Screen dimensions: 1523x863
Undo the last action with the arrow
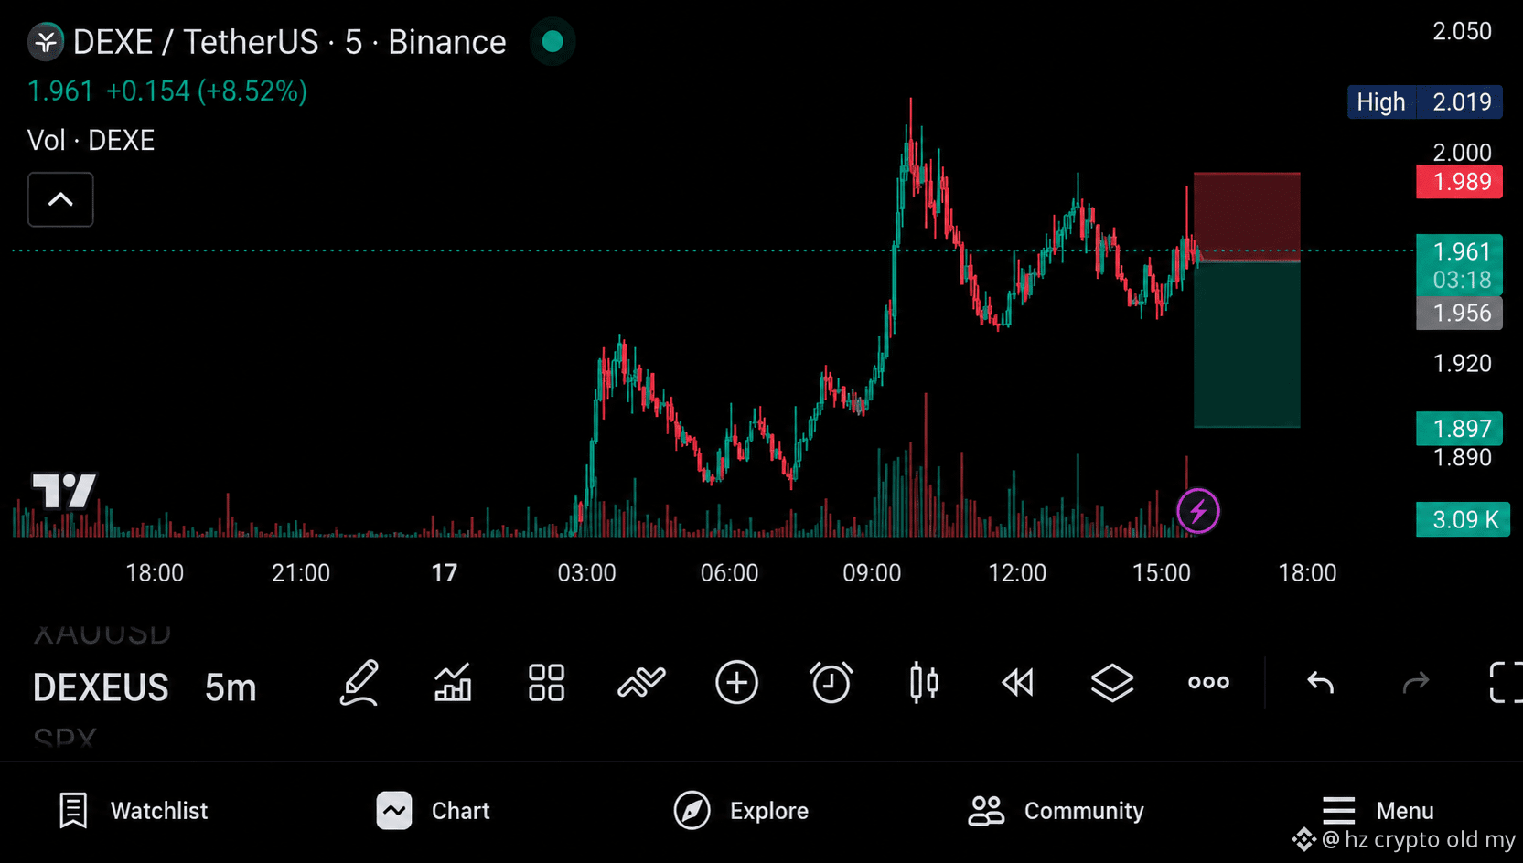coord(1320,683)
